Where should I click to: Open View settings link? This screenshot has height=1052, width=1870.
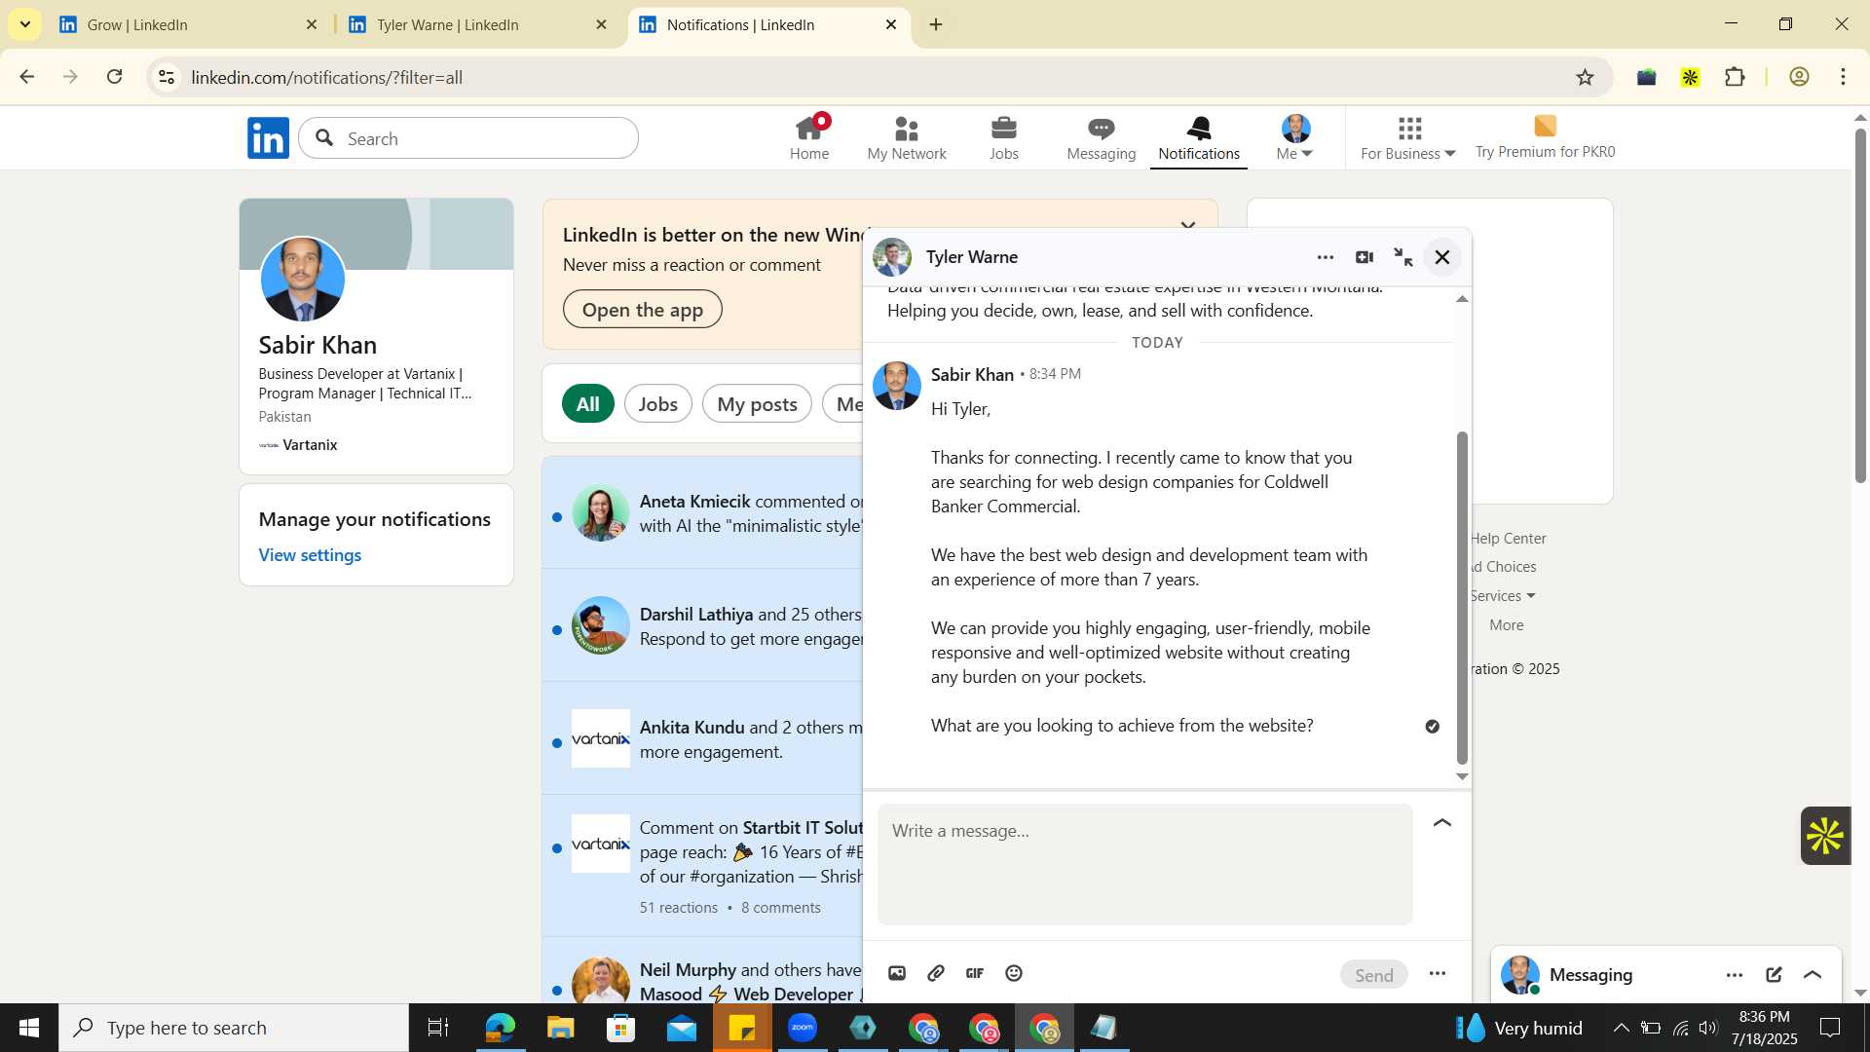point(310,554)
